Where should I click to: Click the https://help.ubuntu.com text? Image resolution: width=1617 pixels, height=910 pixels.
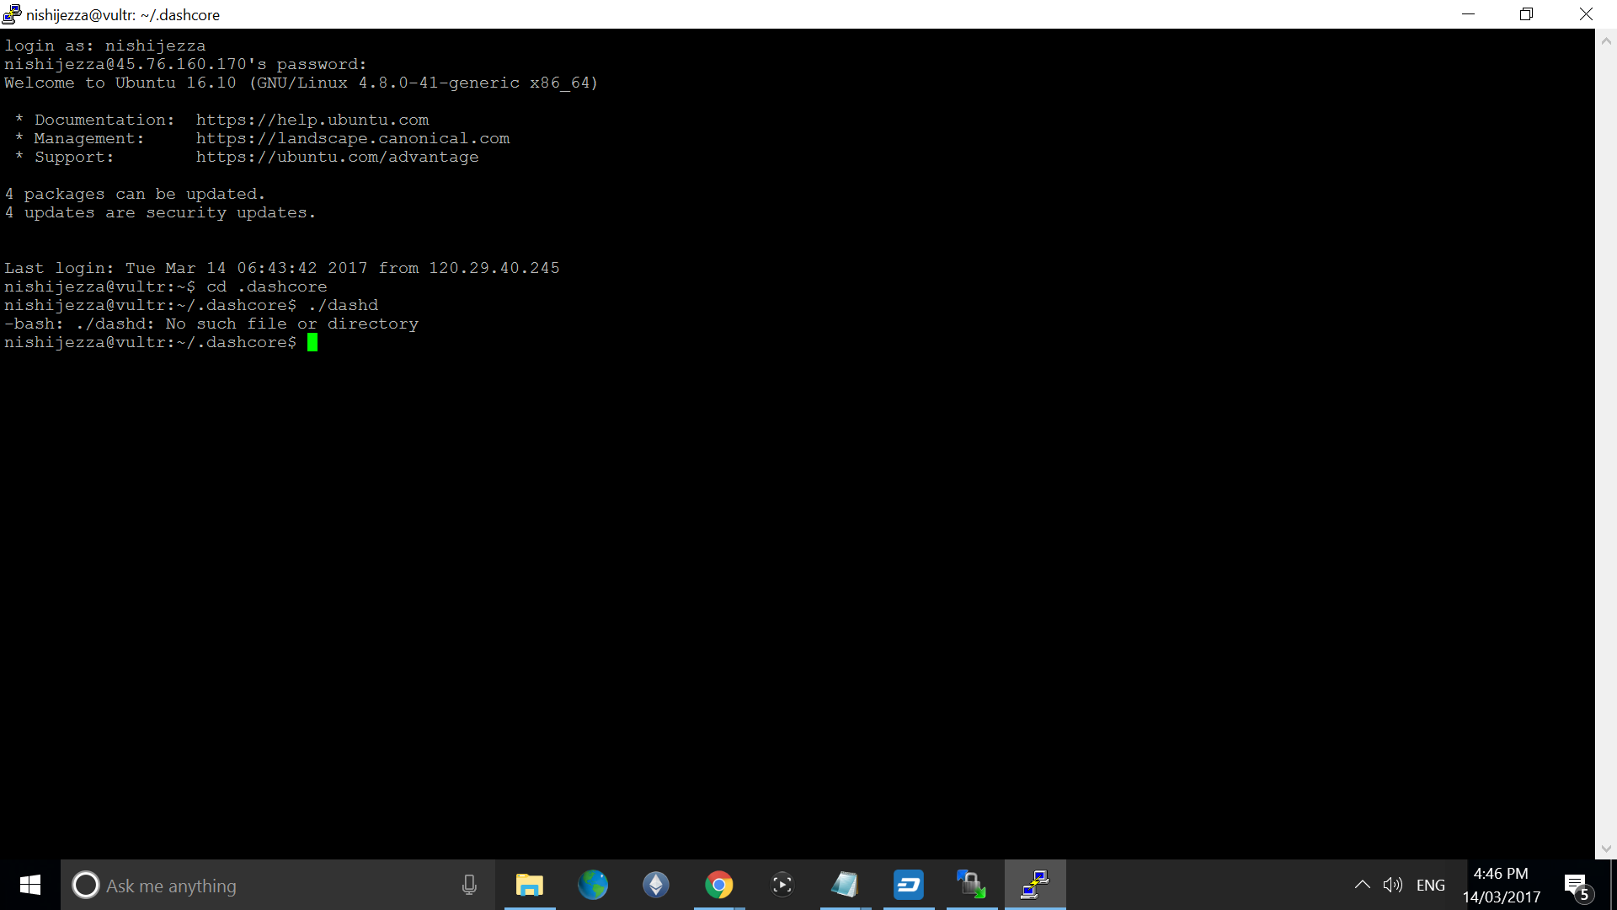[x=312, y=120]
